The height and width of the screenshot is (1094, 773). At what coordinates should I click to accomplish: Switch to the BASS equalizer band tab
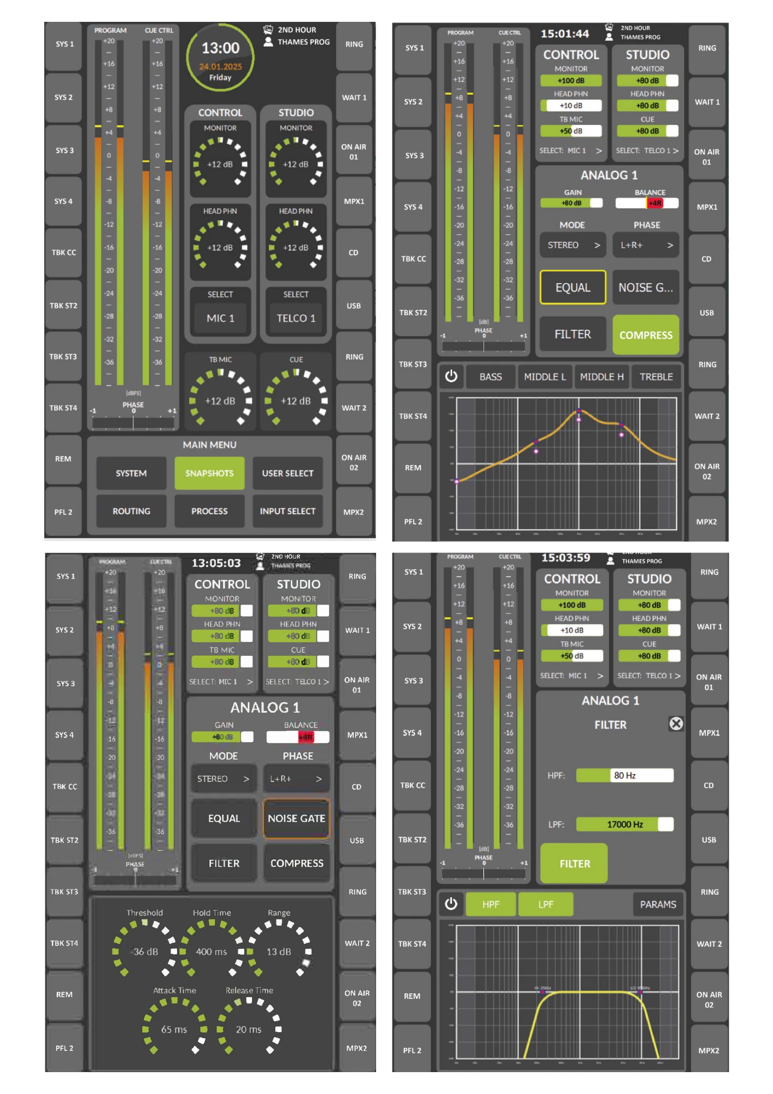click(x=490, y=376)
